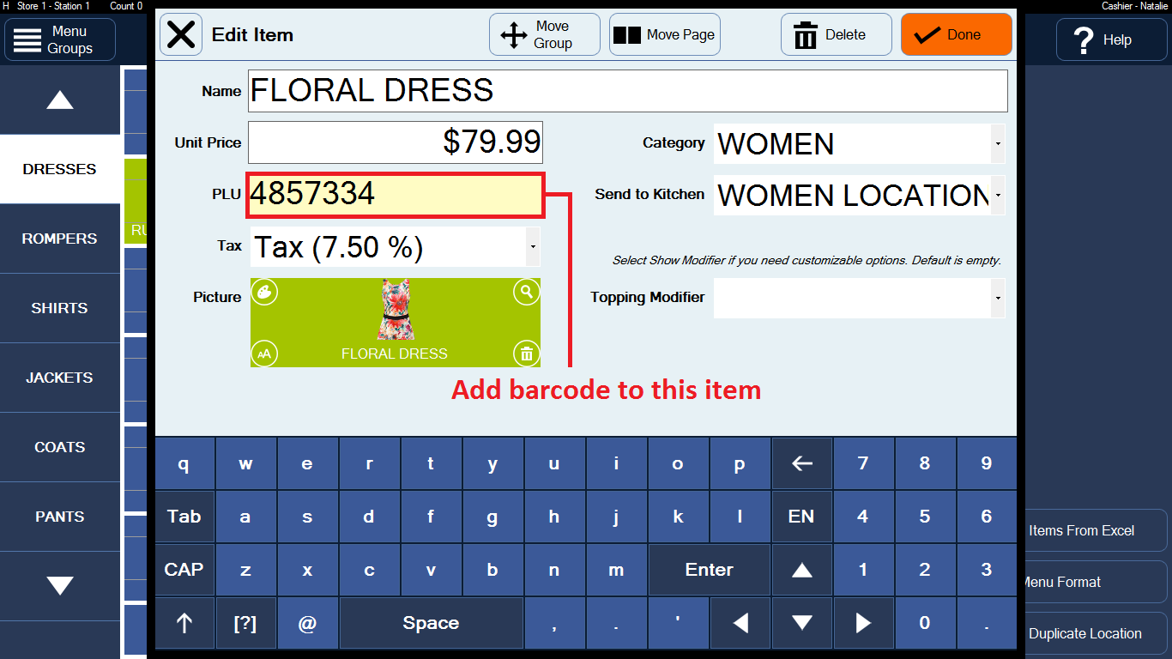1172x659 pixels.
Task: Click the Move Page button
Action: (x=665, y=35)
